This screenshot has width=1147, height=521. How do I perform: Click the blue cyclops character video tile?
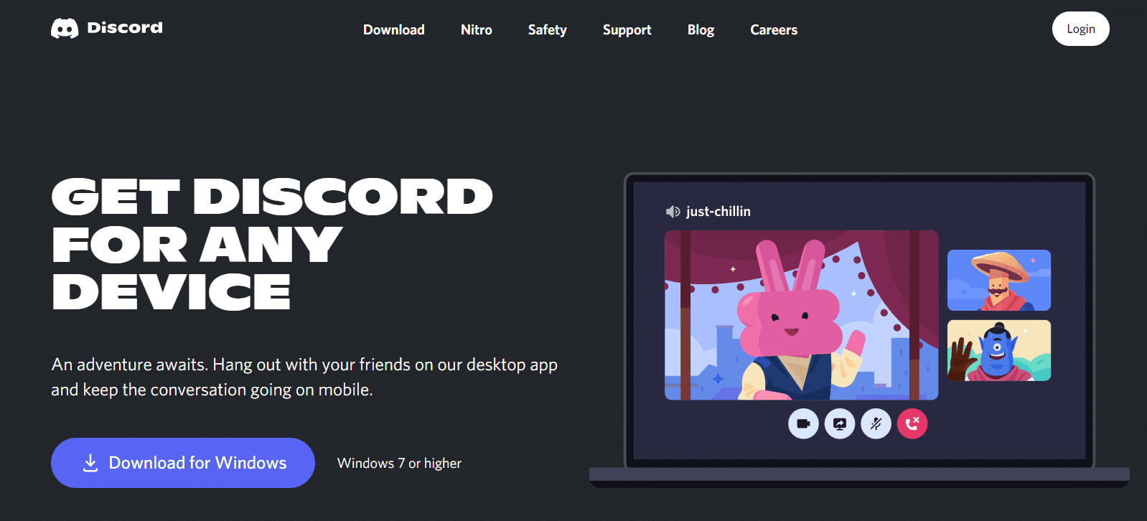pos(999,350)
